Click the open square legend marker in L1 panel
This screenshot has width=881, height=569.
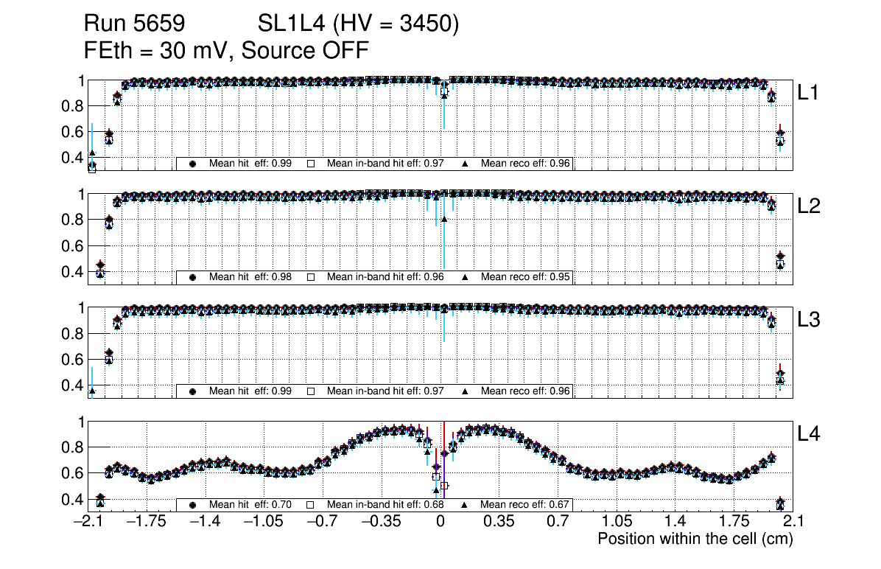311,164
